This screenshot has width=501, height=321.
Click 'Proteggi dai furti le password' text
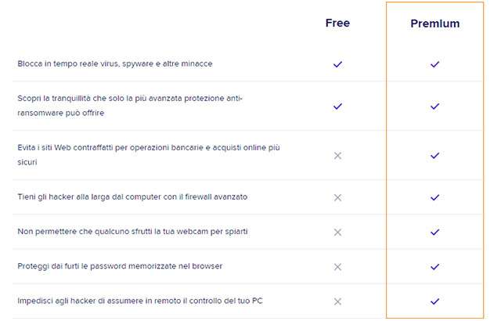(120, 266)
